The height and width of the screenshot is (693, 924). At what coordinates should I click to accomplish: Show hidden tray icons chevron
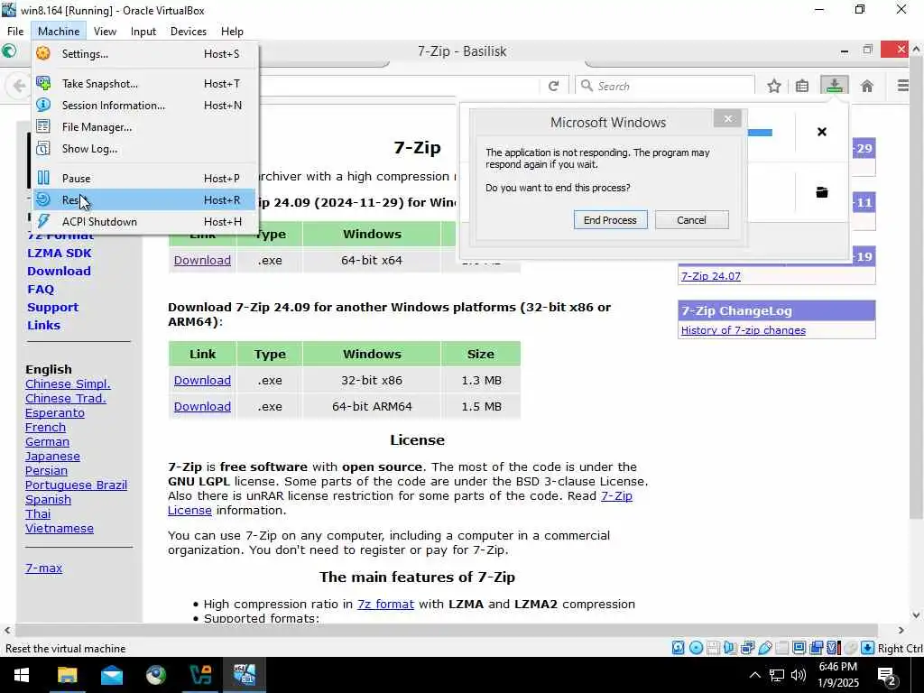click(754, 675)
